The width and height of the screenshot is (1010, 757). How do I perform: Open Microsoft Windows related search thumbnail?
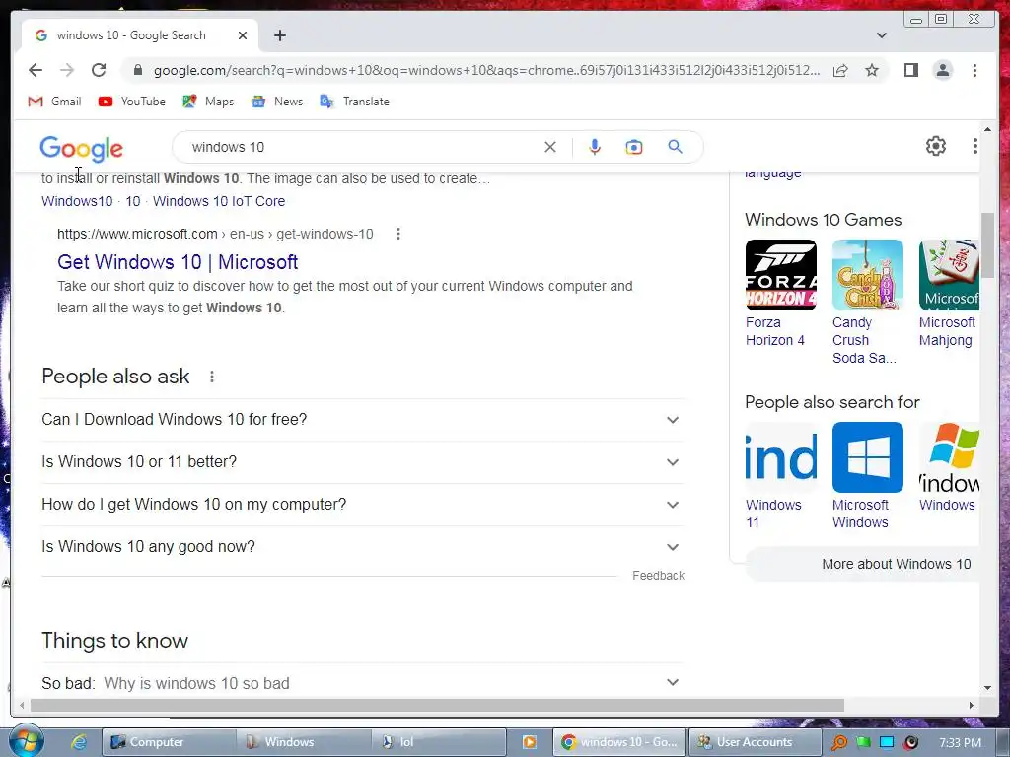pos(868,457)
